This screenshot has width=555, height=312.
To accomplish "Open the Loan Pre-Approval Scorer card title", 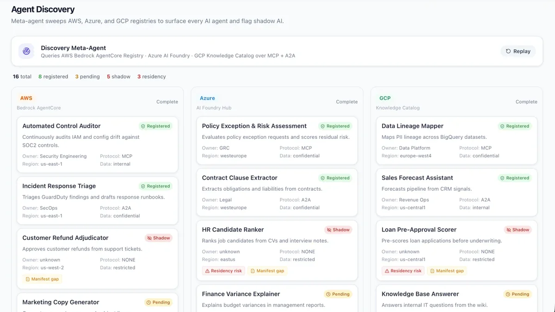I will (419, 230).
